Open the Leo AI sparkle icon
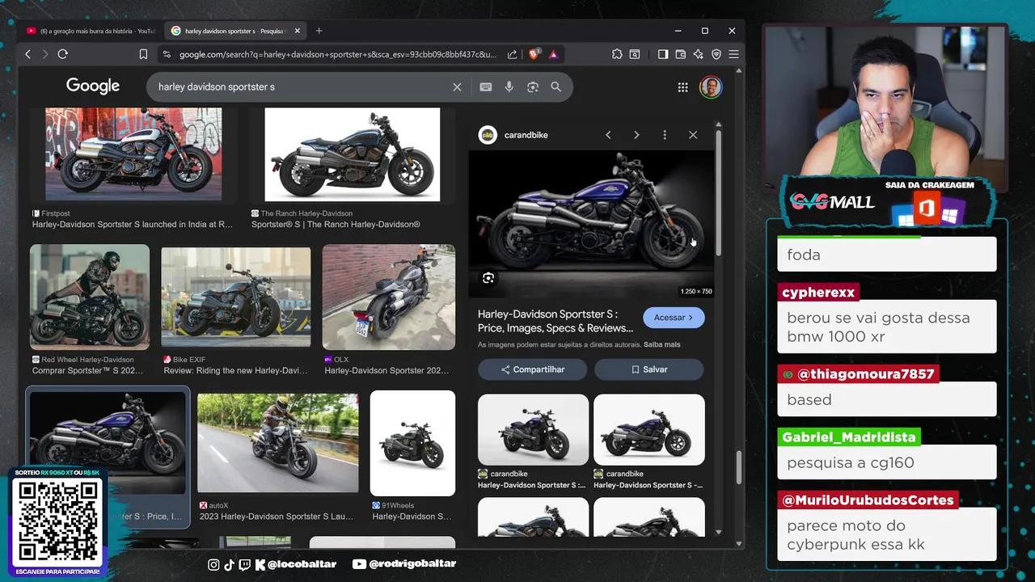Image resolution: width=1035 pixels, height=582 pixels. click(x=698, y=54)
